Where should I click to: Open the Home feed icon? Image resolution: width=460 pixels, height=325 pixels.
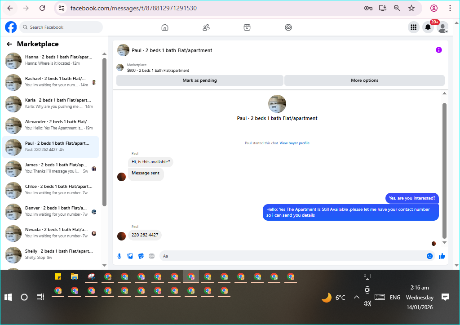pos(165,27)
